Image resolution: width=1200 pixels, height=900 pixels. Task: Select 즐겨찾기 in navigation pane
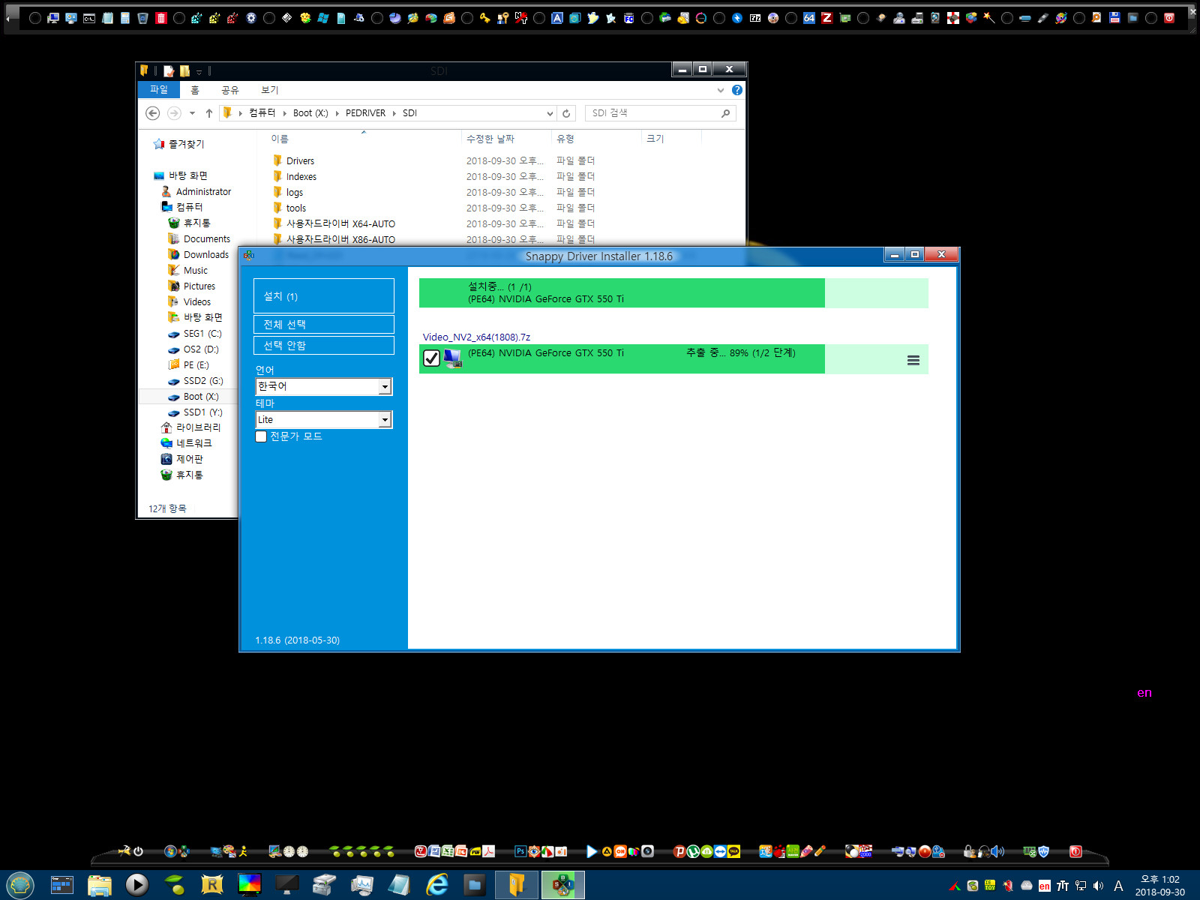[x=186, y=144]
